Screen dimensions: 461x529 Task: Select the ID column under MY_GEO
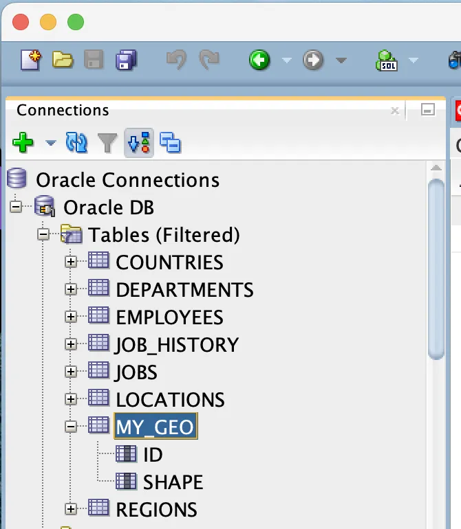153,455
